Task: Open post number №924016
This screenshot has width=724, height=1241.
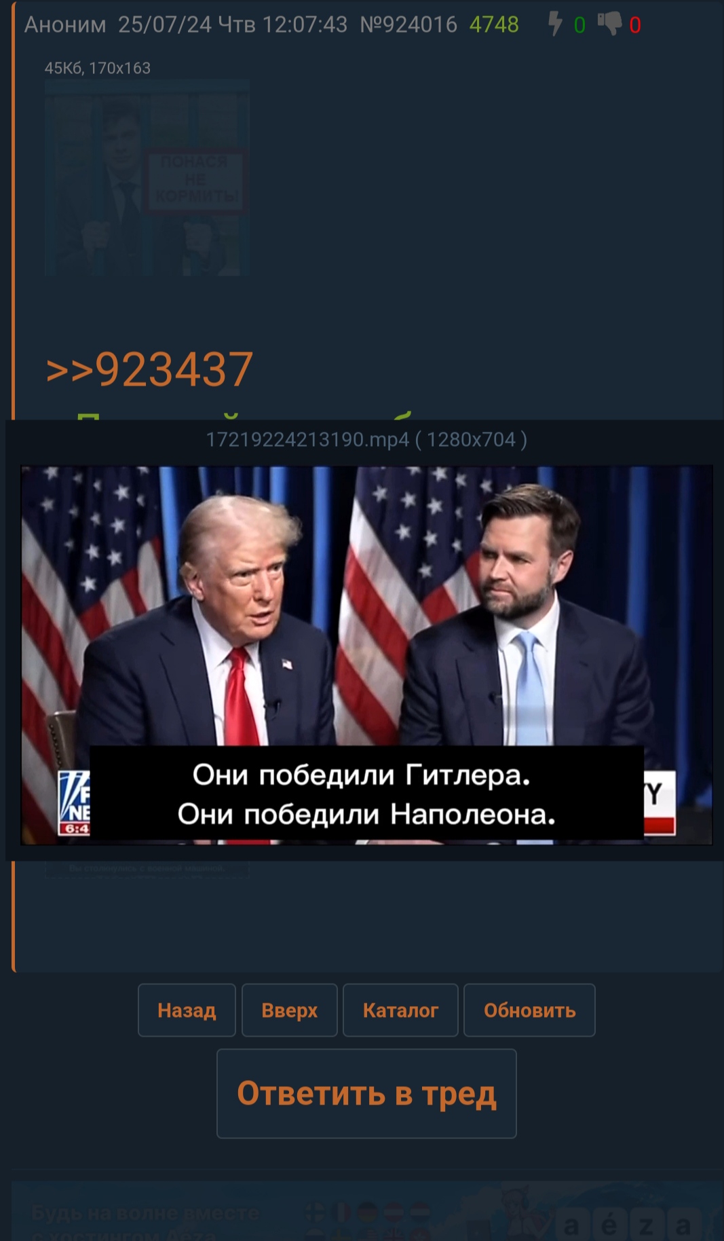Action: (x=408, y=24)
